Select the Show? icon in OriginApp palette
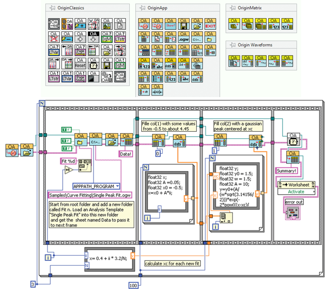Screen dimensions: 327x289 (x=170, y=24)
